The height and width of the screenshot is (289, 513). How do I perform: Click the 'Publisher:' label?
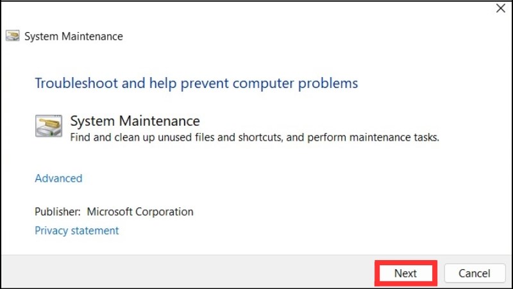[x=58, y=211]
